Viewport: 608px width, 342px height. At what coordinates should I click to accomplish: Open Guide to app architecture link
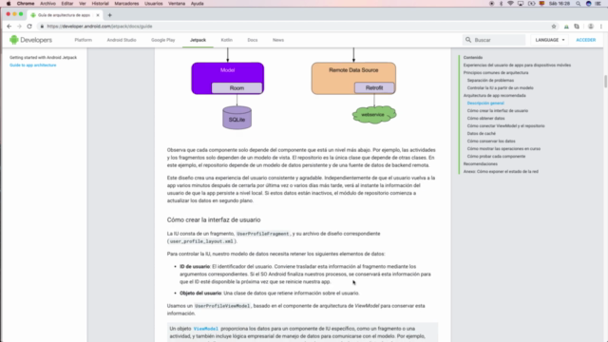tap(33, 66)
